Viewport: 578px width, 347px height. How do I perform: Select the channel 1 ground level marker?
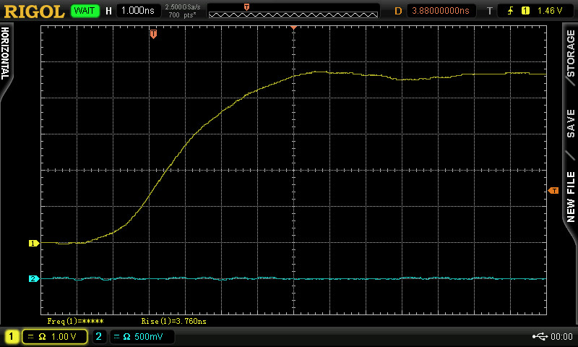[33, 244]
